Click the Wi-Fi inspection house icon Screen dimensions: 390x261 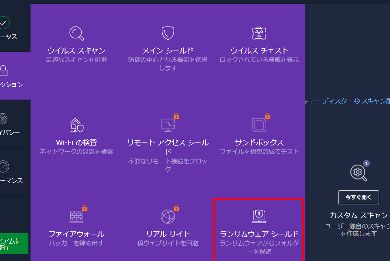(x=76, y=125)
